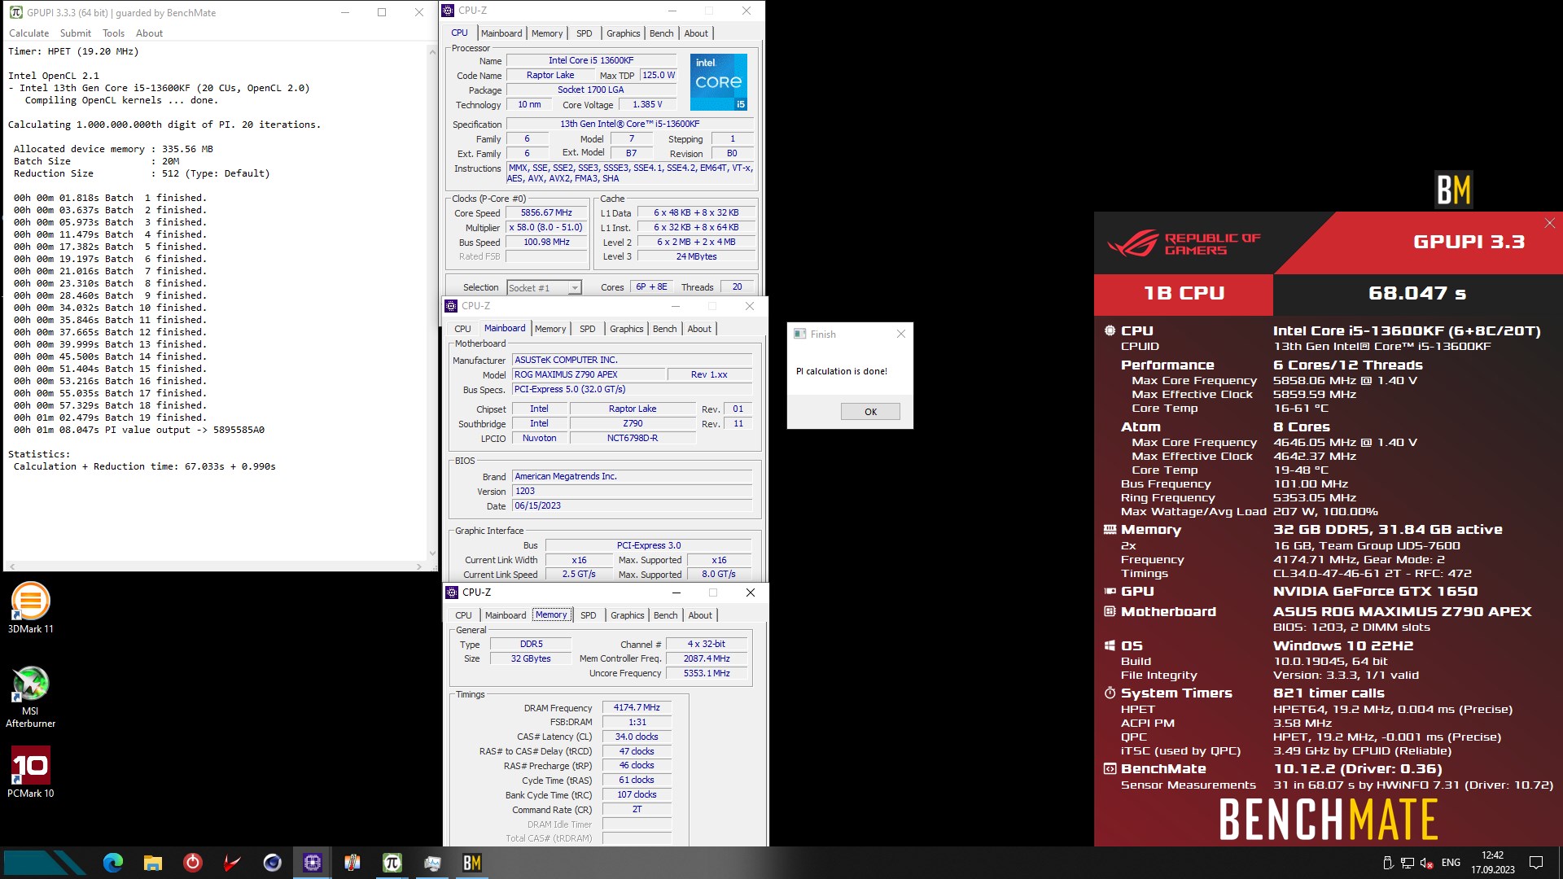This screenshot has height=879, width=1563.
Task: Click the BENCHMATE logo at panel bottom
Action: pos(1328,819)
